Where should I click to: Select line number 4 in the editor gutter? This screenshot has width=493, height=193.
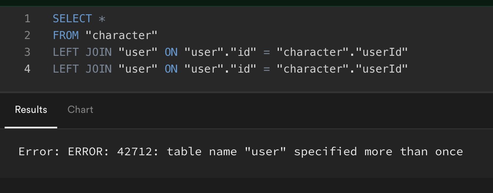[27, 68]
